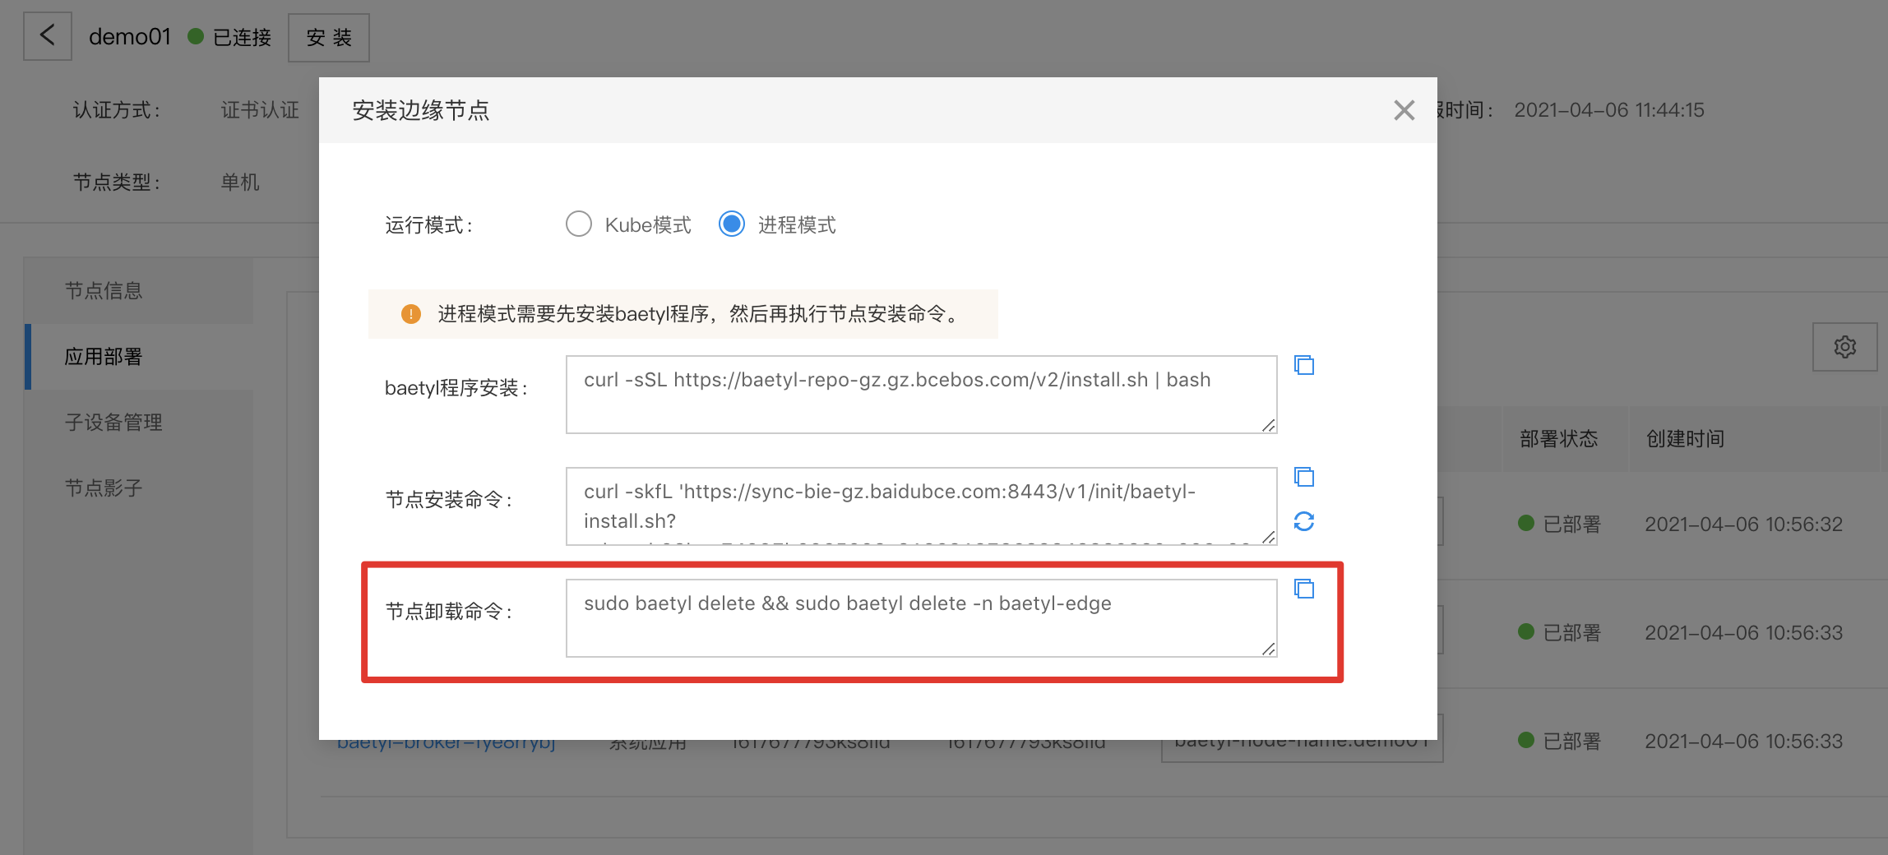The width and height of the screenshot is (1888, 855).
Task: Click the 已部署 status dated 10:56:32
Action: click(x=1560, y=525)
